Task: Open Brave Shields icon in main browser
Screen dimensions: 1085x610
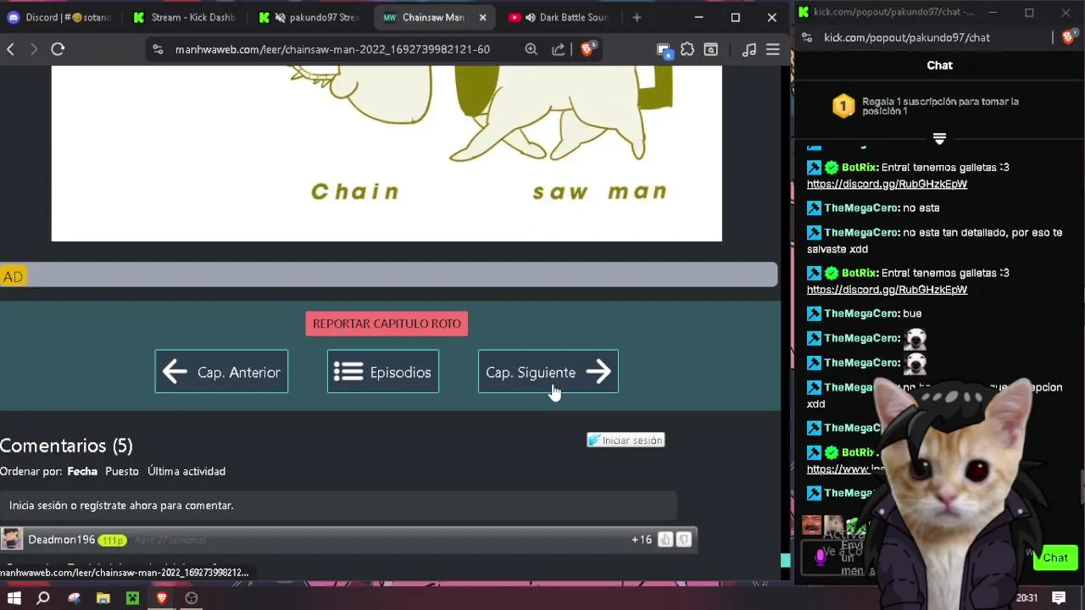Action: pyautogui.click(x=587, y=49)
